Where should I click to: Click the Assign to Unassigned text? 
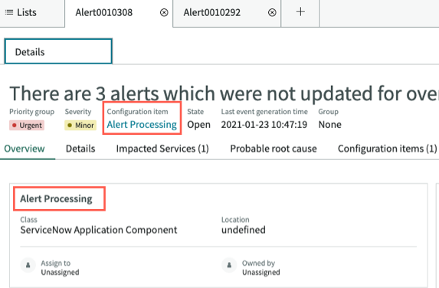click(x=60, y=273)
